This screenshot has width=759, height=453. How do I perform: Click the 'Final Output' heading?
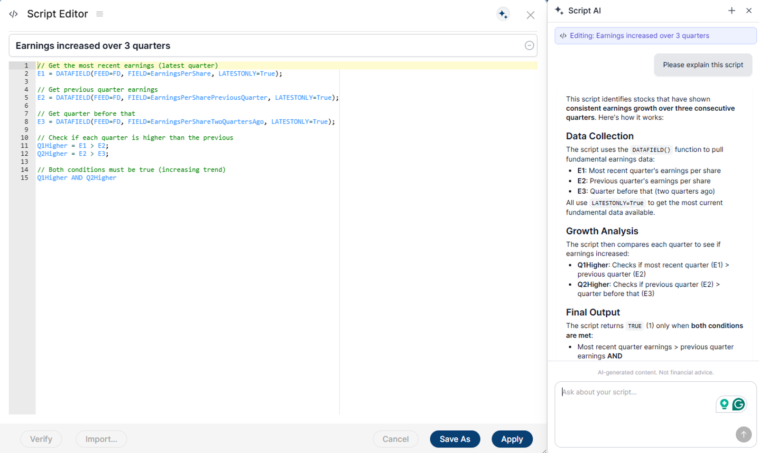pos(593,312)
